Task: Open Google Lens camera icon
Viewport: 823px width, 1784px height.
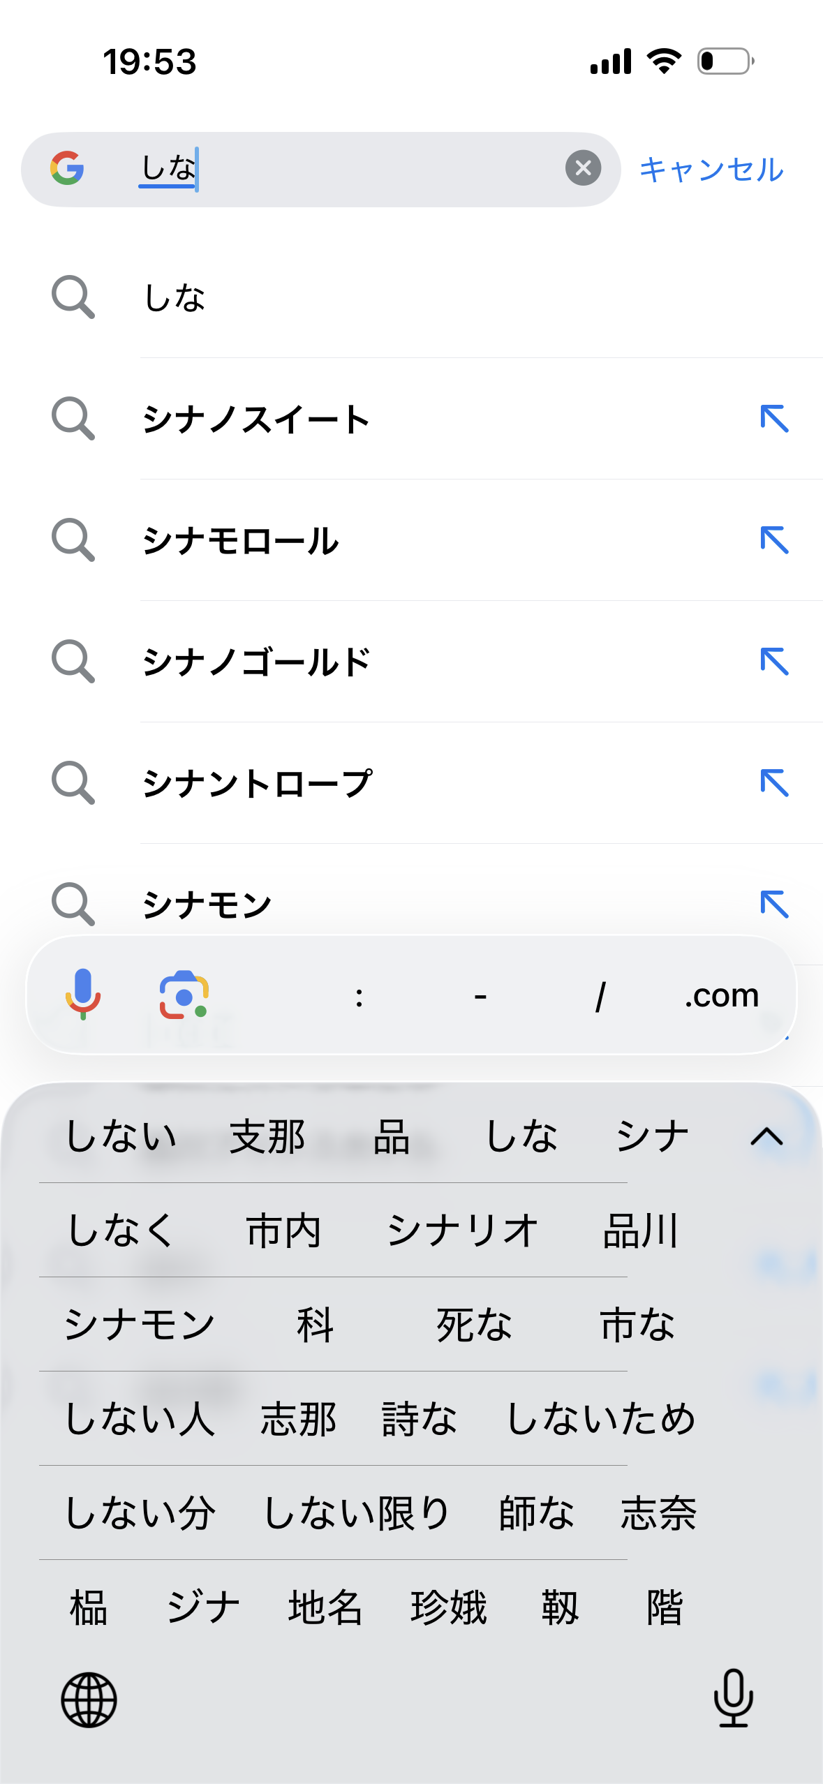Action: point(184,995)
